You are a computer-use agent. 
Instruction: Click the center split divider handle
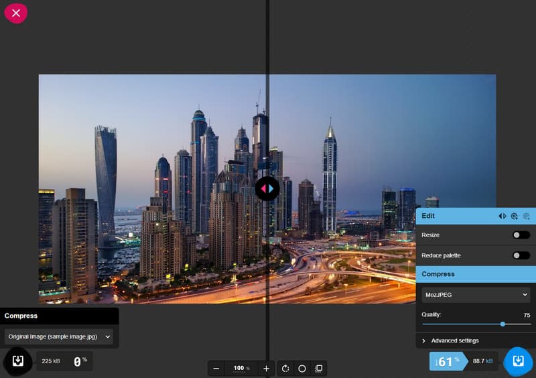[267, 188]
